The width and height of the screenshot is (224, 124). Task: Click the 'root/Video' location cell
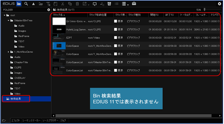[94, 38]
